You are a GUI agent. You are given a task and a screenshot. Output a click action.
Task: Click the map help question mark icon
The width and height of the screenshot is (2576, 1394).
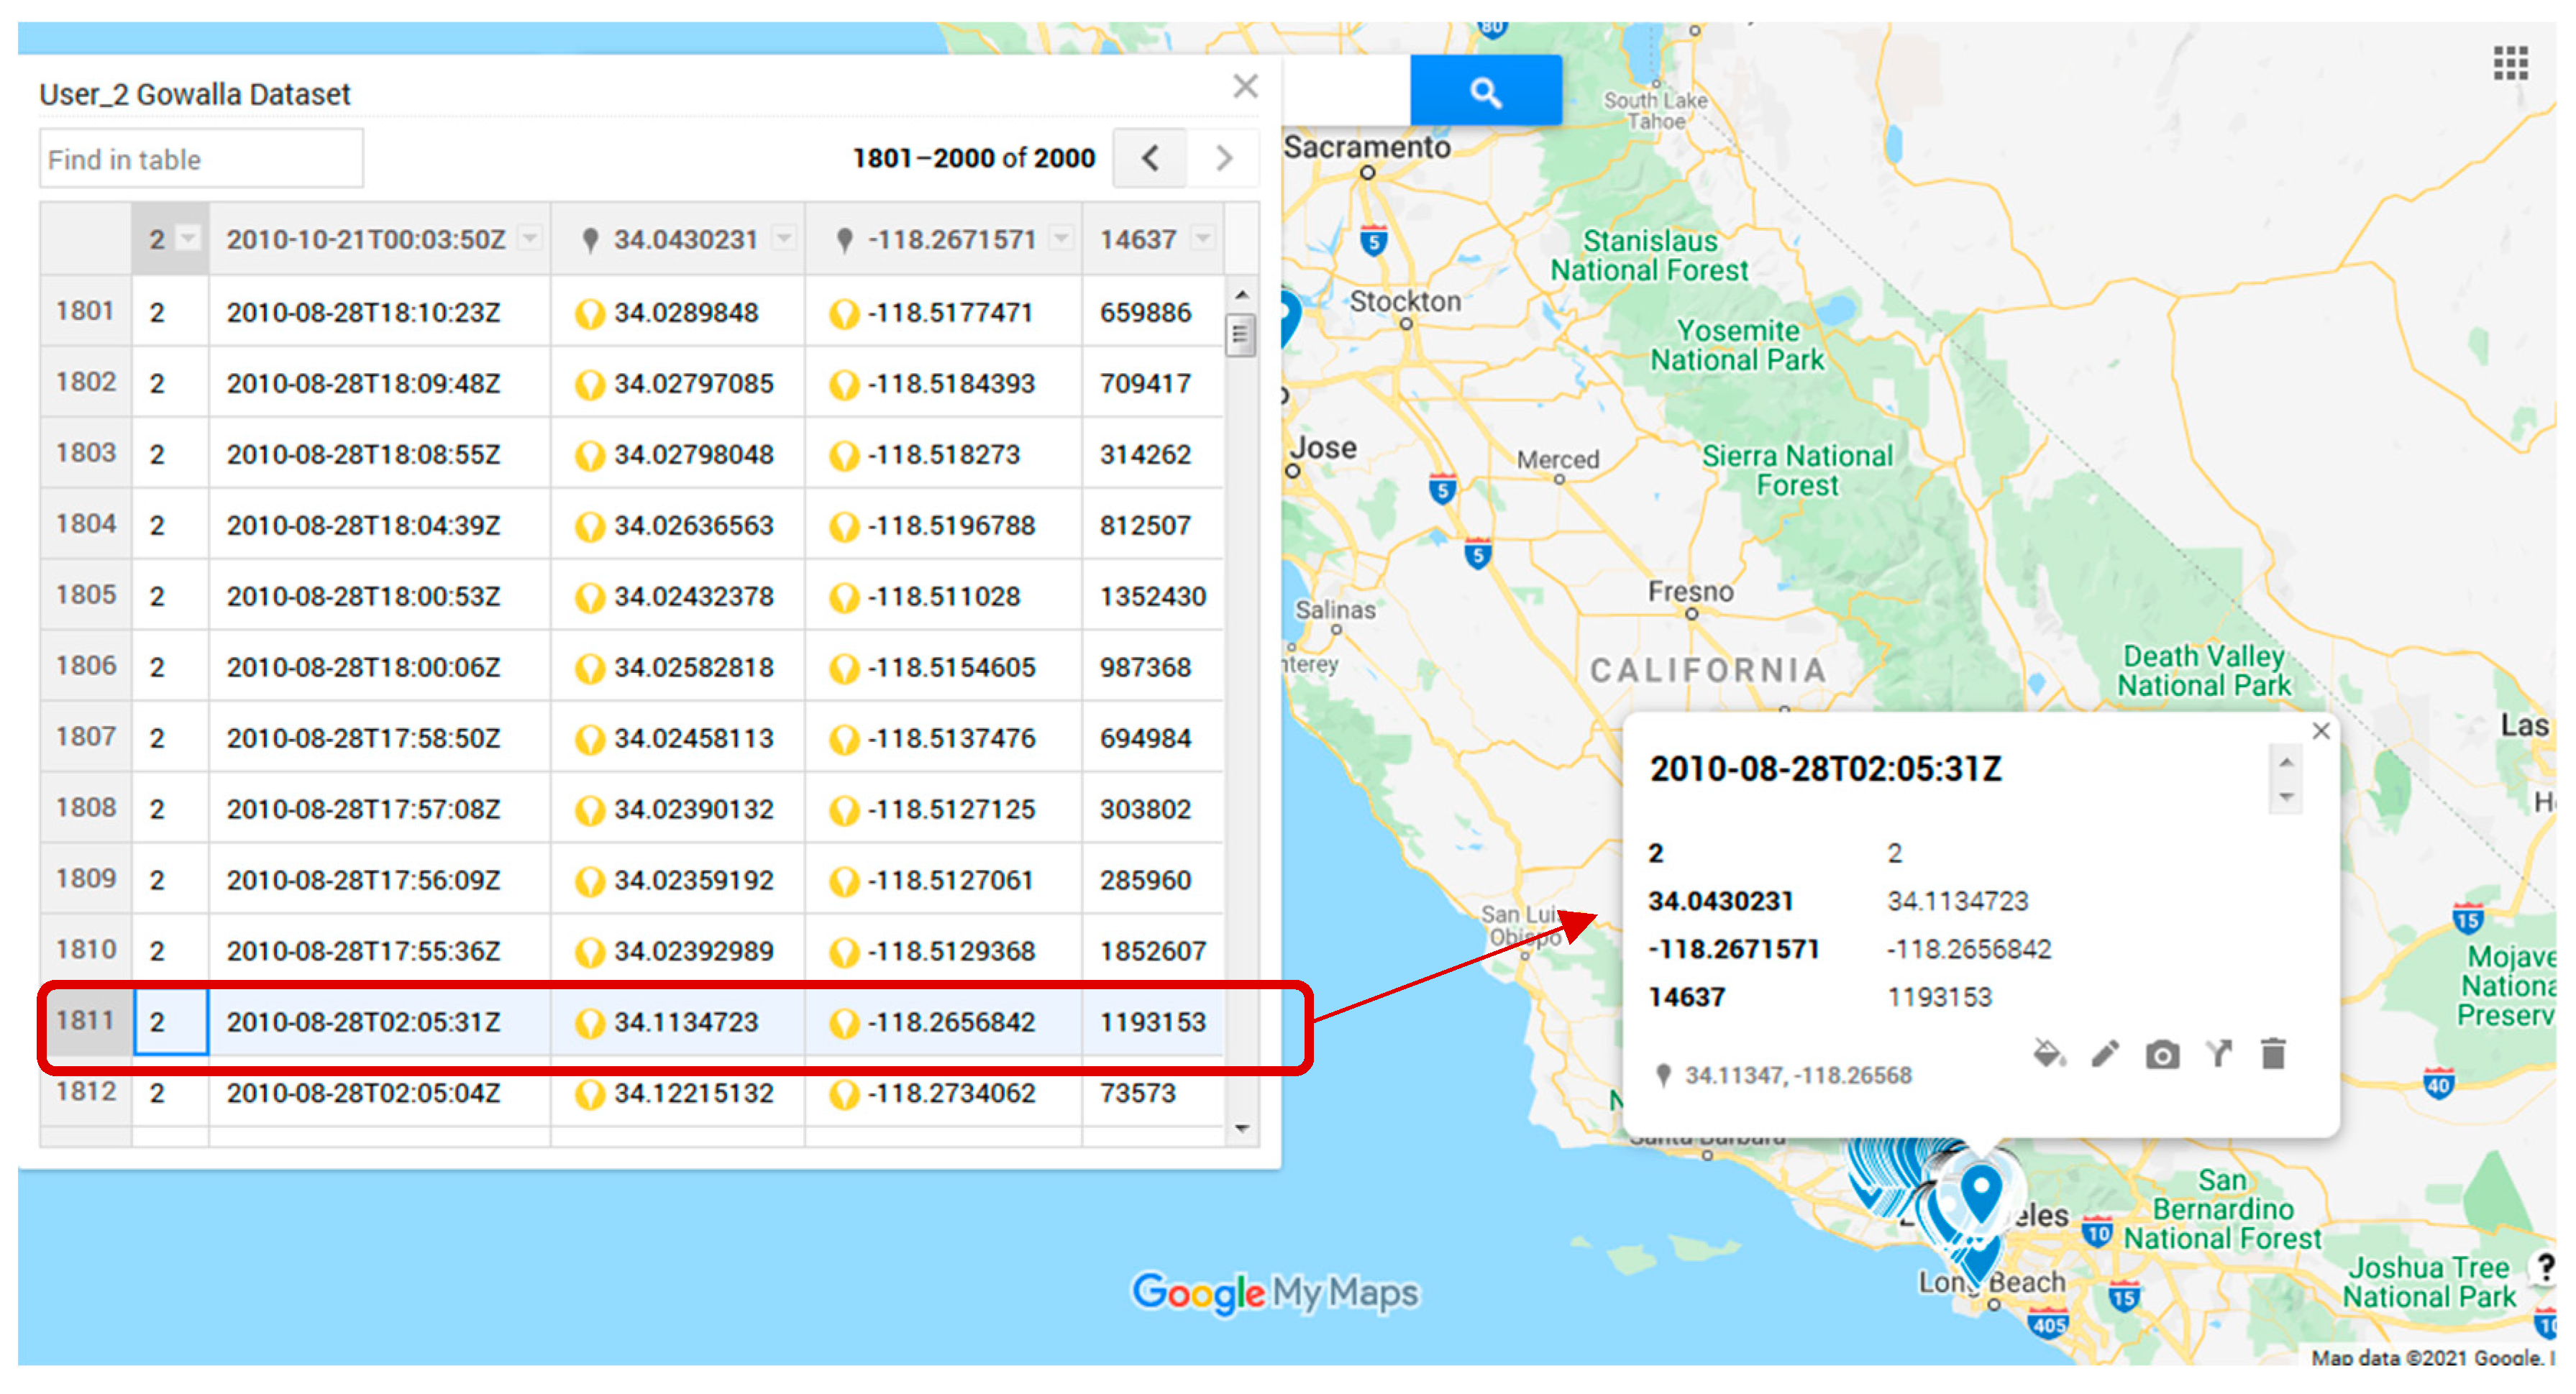(2545, 1268)
